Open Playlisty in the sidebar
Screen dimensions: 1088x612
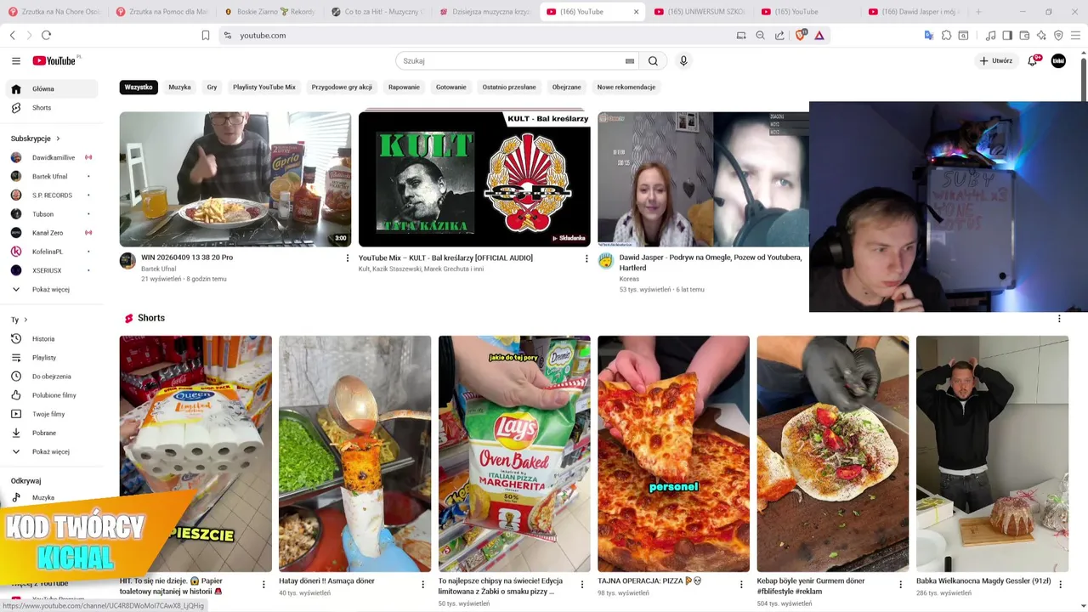[52, 358]
